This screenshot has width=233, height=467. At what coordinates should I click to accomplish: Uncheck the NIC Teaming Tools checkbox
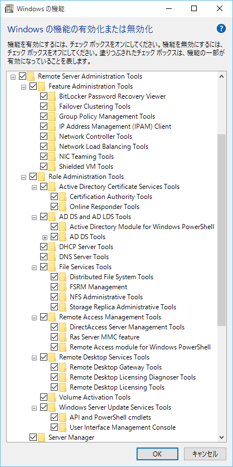click(44, 157)
